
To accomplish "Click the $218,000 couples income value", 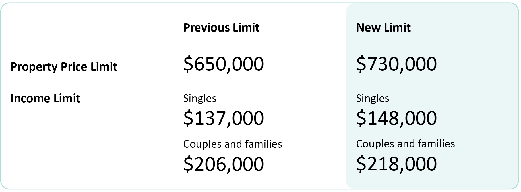I will [396, 164].
